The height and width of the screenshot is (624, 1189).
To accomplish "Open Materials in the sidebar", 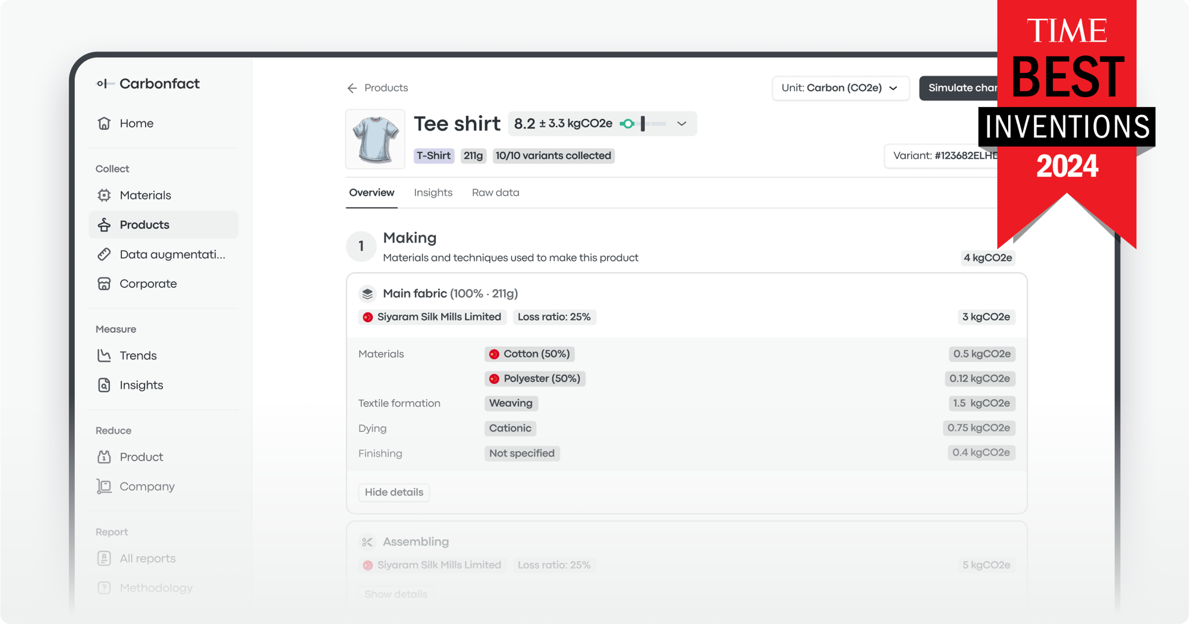I will tap(163, 195).
